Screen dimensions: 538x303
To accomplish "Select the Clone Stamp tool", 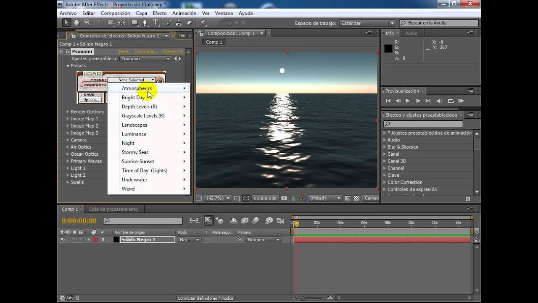I will coord(179,23).
